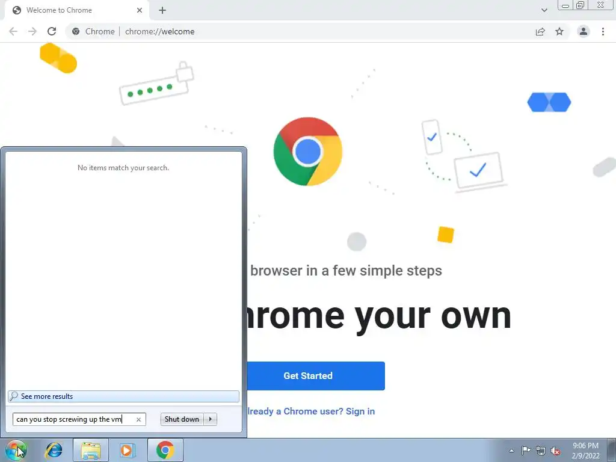Click "No items match your search." text
Image resolution: width=616 pixels, height=462 pixels.
pos(123,168)
